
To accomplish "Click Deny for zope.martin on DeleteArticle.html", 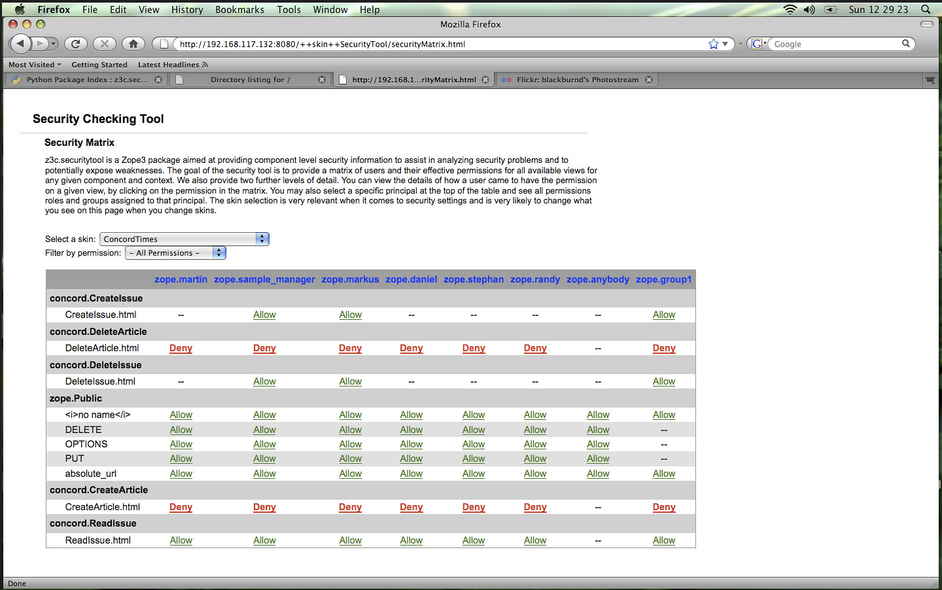I will (181, 348).
